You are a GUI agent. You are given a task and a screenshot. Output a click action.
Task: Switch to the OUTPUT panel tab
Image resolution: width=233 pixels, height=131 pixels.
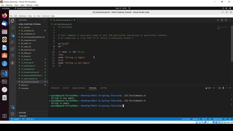(66, 88)
